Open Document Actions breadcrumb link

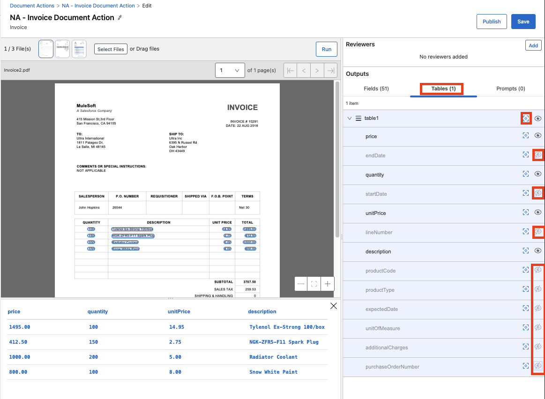[x=32, y=6]
